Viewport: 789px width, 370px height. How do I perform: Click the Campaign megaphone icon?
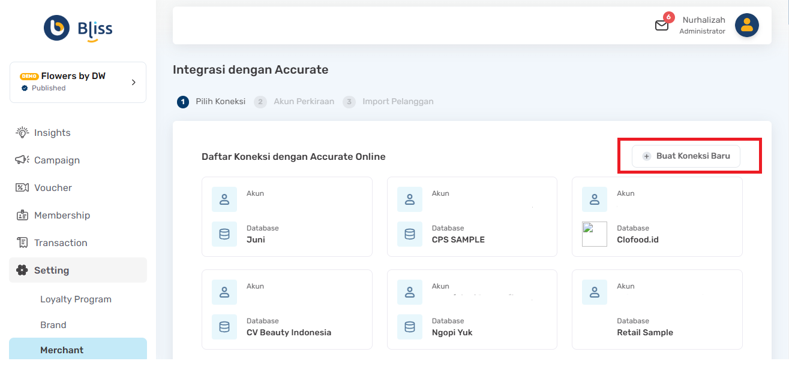[x=22, y=160]
